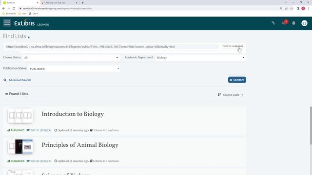The width and height of the screenshot is (312, 175).
Task: Open the hamburger main menu
Action: tap(7, 23)
